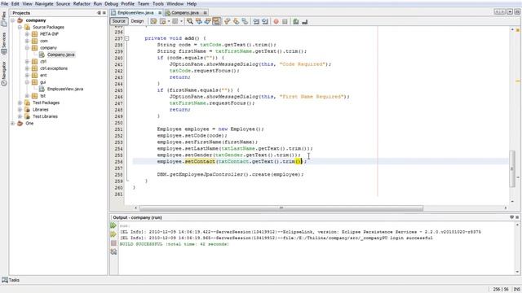
Task: Click the greyed Forward navigation icon
Action: (x=175, y=21)
